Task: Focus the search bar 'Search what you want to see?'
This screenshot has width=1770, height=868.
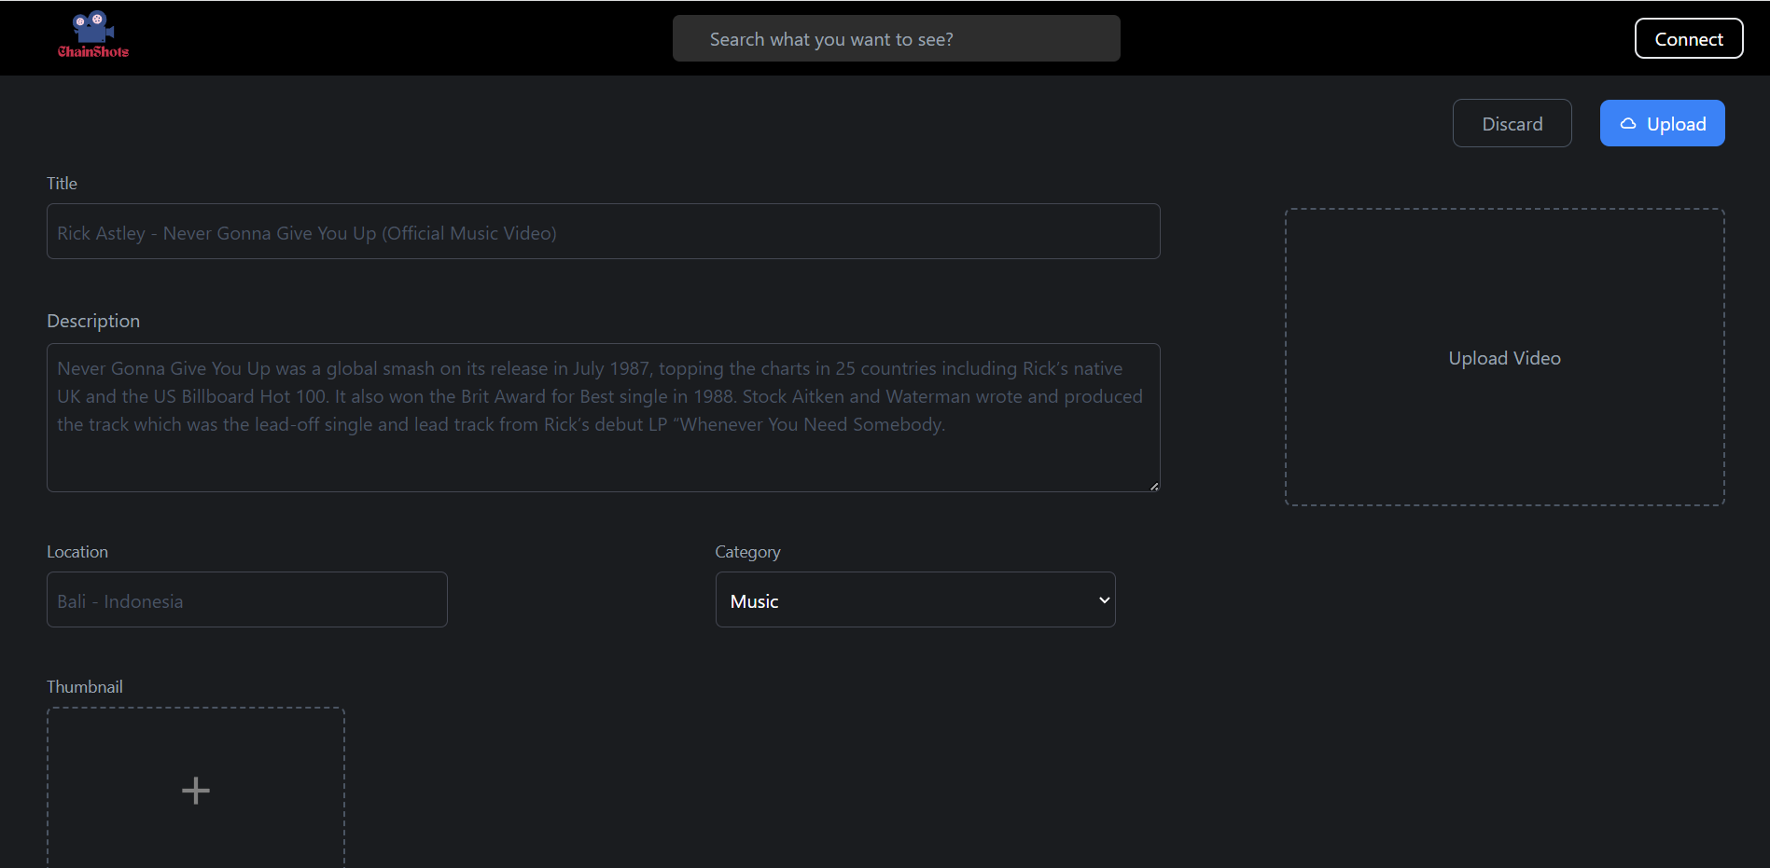Action: [x=896, y=38]
